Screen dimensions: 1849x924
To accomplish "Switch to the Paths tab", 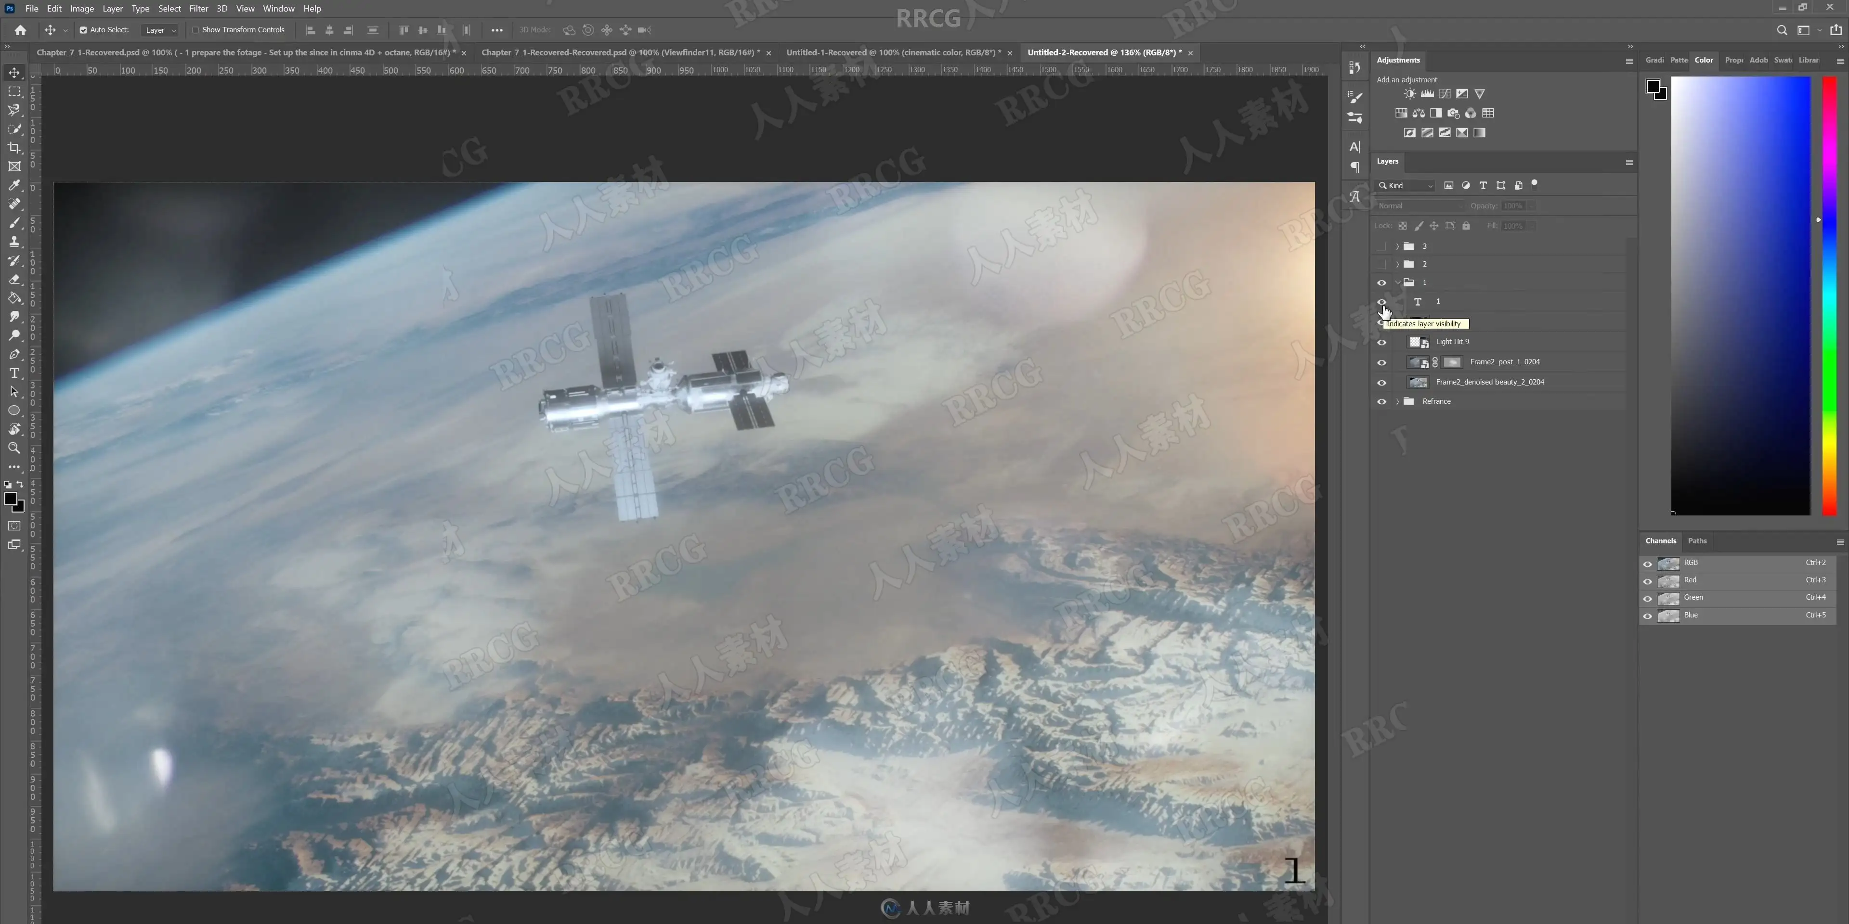I will point(1697,541).
